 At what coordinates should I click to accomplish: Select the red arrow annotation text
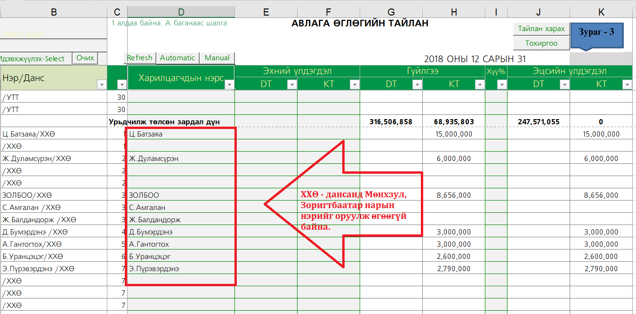[354, 210]
